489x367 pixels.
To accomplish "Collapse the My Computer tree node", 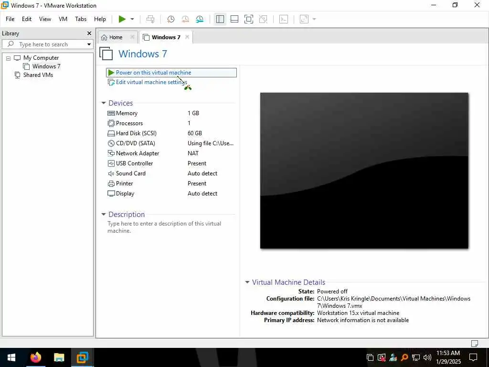I will point(9,58).
